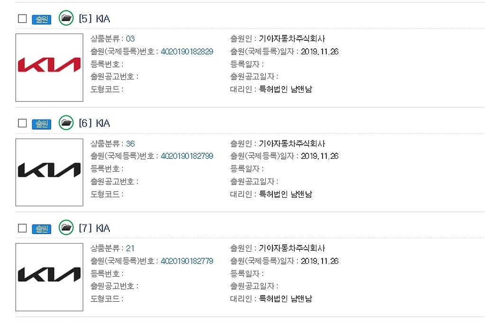Open application number 4020190182799
485x323 pixels.
point(187,156)
